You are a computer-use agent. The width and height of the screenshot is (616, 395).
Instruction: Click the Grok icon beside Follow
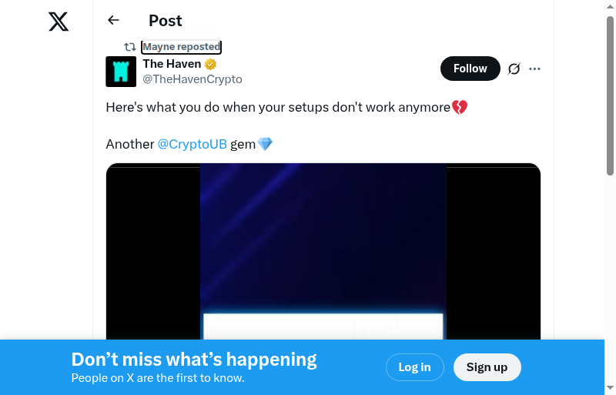(514, 69)
